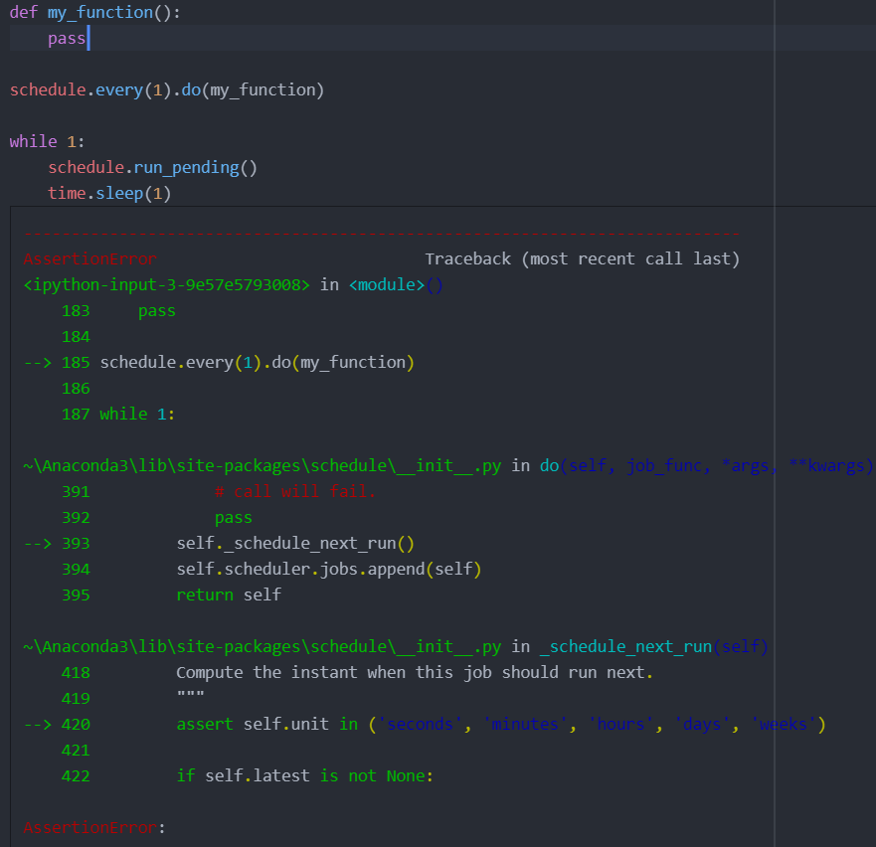Click line 418 'Compute the instant' docstring
This screenshot has height=847, width=876.
pos(415,673)
